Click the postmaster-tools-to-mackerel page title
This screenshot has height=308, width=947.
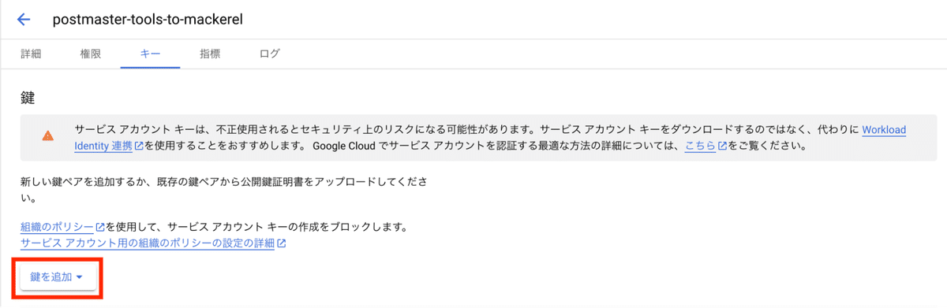pyautogui.click(x=147, y=20)
